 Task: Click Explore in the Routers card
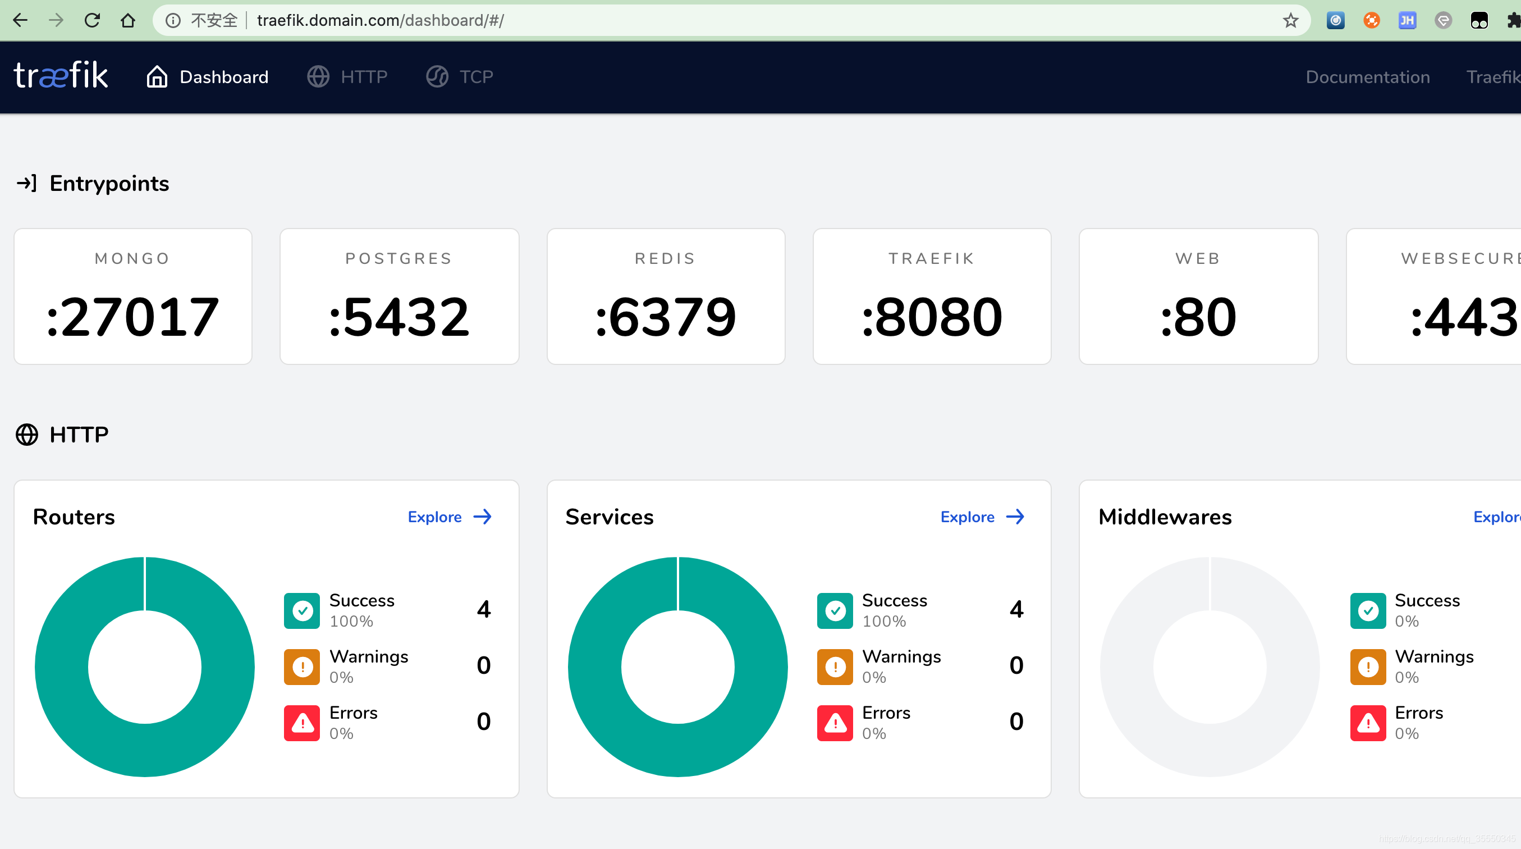tap(434, 517)
